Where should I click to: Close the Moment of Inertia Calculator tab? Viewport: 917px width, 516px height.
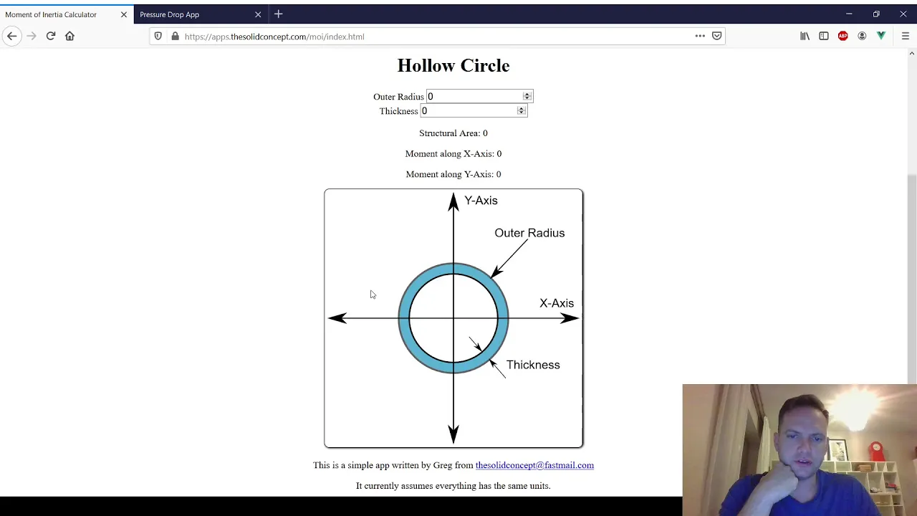click(123, 14)
